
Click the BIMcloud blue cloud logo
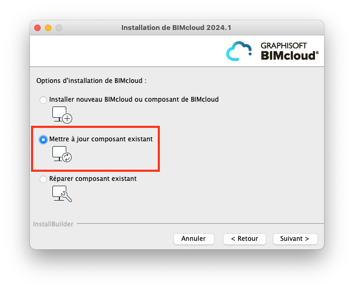pos(239,51)
